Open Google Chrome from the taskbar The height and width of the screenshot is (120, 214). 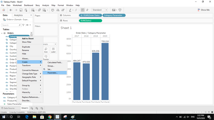point(50,117)
